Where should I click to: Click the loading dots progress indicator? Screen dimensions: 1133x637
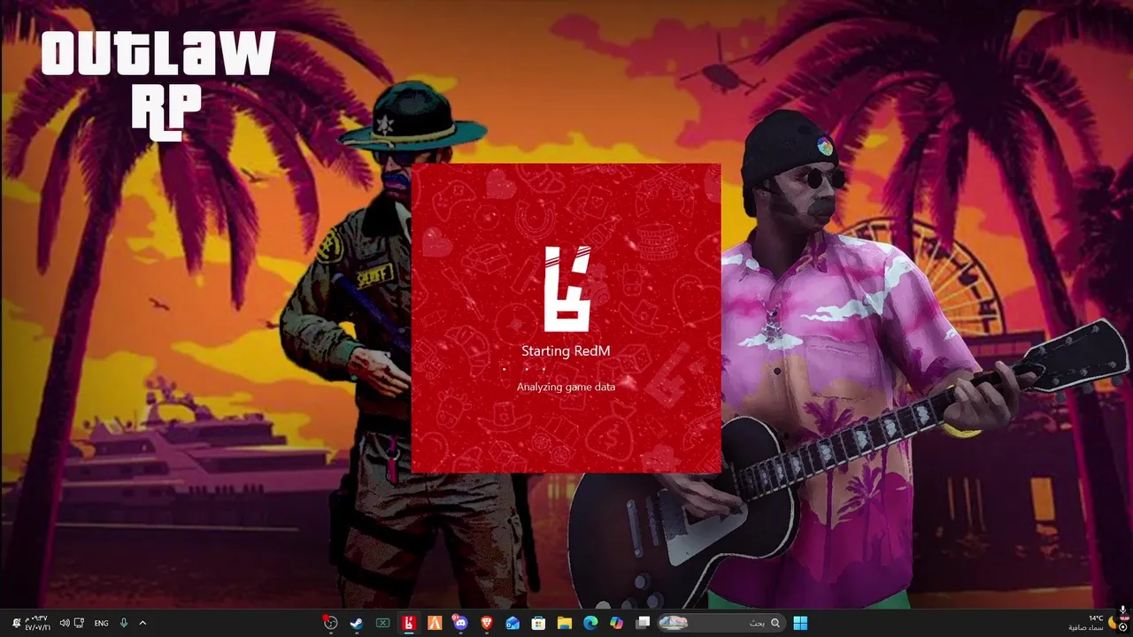point(524,369)
